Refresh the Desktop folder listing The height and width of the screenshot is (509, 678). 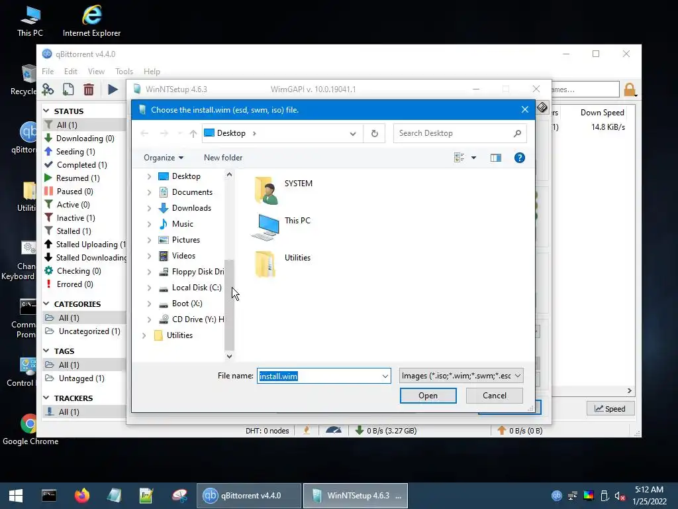pos(375,134)
